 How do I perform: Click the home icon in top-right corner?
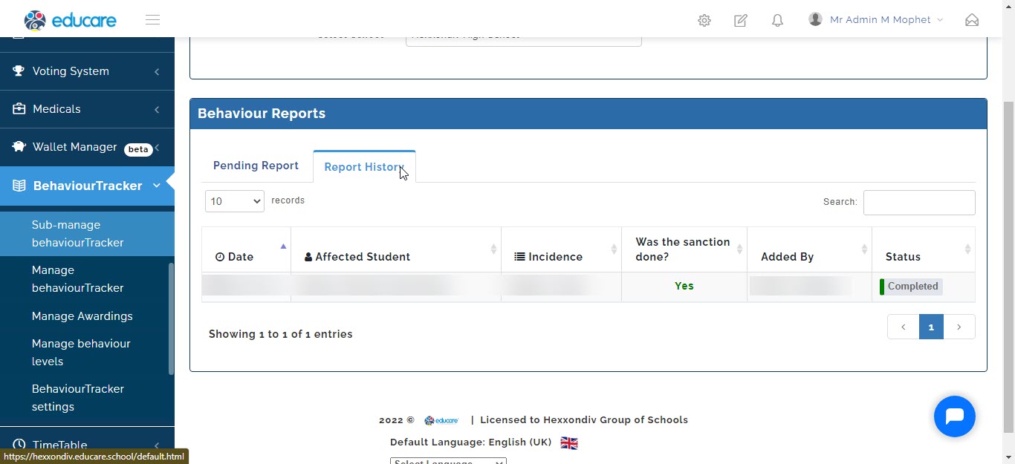972,20
